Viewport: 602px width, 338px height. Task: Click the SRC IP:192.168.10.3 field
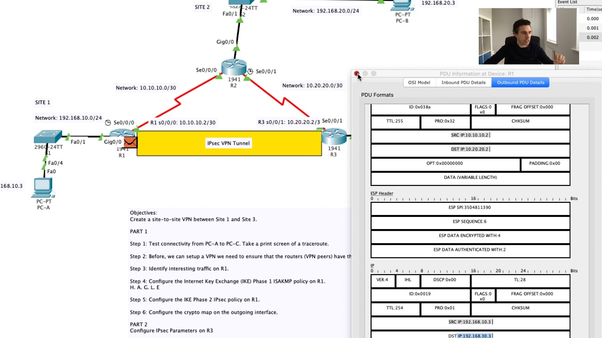click(x=470, y=322)
